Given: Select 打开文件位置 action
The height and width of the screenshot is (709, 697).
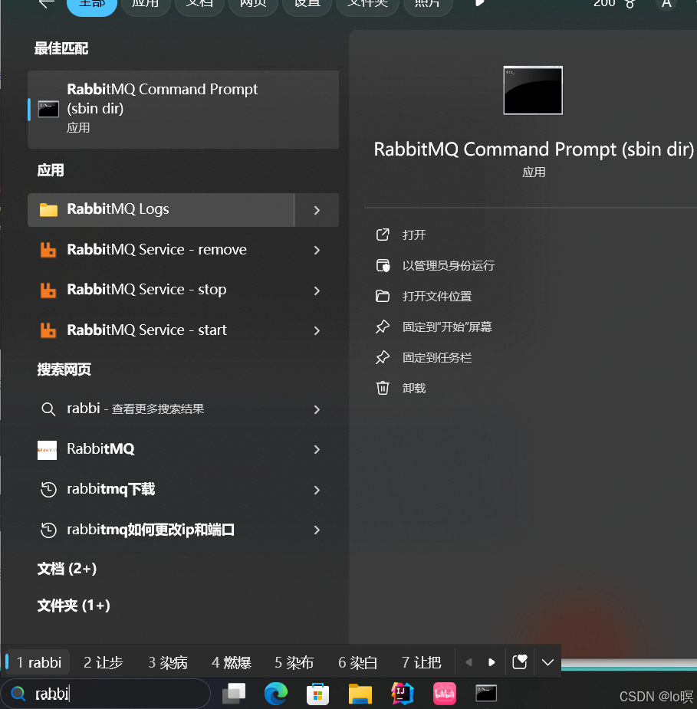Looking at the screenshot, I should (x=424, y=296).
